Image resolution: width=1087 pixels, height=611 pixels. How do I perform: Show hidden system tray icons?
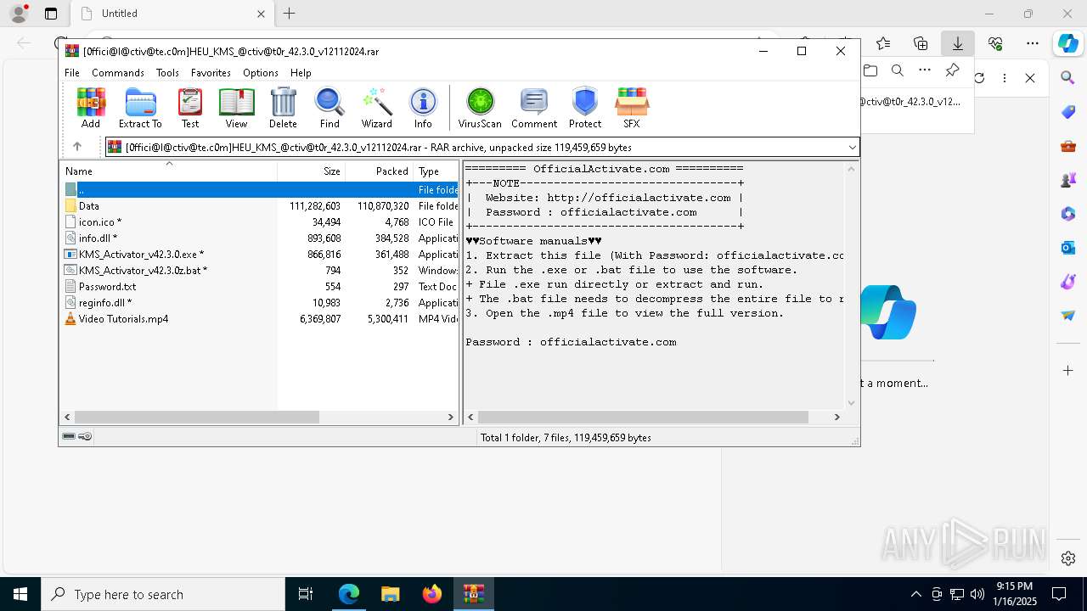pyautogui.click(x=915, y=594)
